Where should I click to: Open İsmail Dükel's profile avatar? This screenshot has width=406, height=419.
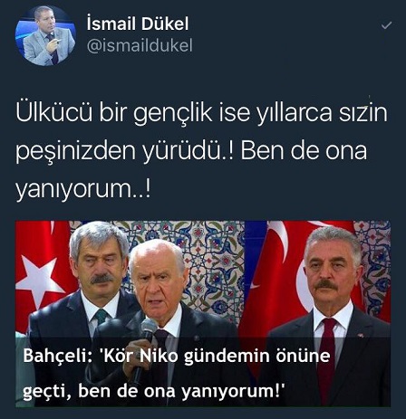(45, 35)
